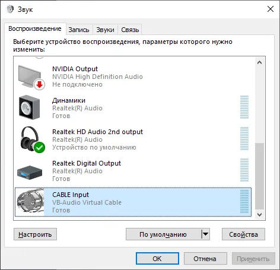
Task: Open the Звуки tab
Action: [x=105, y=30]
